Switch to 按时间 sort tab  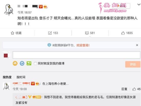(x=21, y=77)
